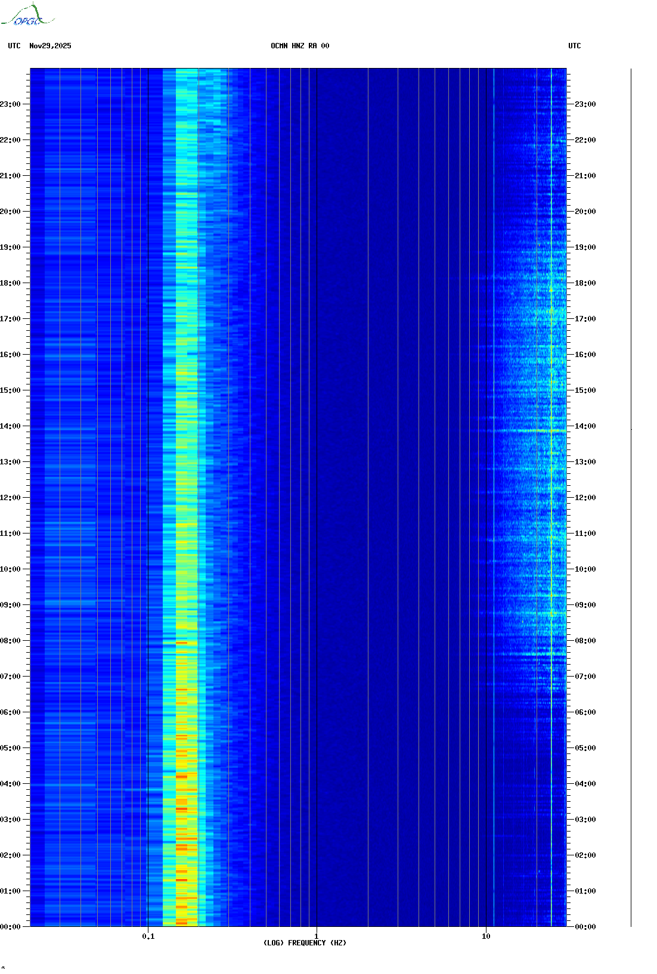The width and height of the screenshot is (657, 974).
Task: Click the 06:00 label on left axis
Action: pos(10,712)
